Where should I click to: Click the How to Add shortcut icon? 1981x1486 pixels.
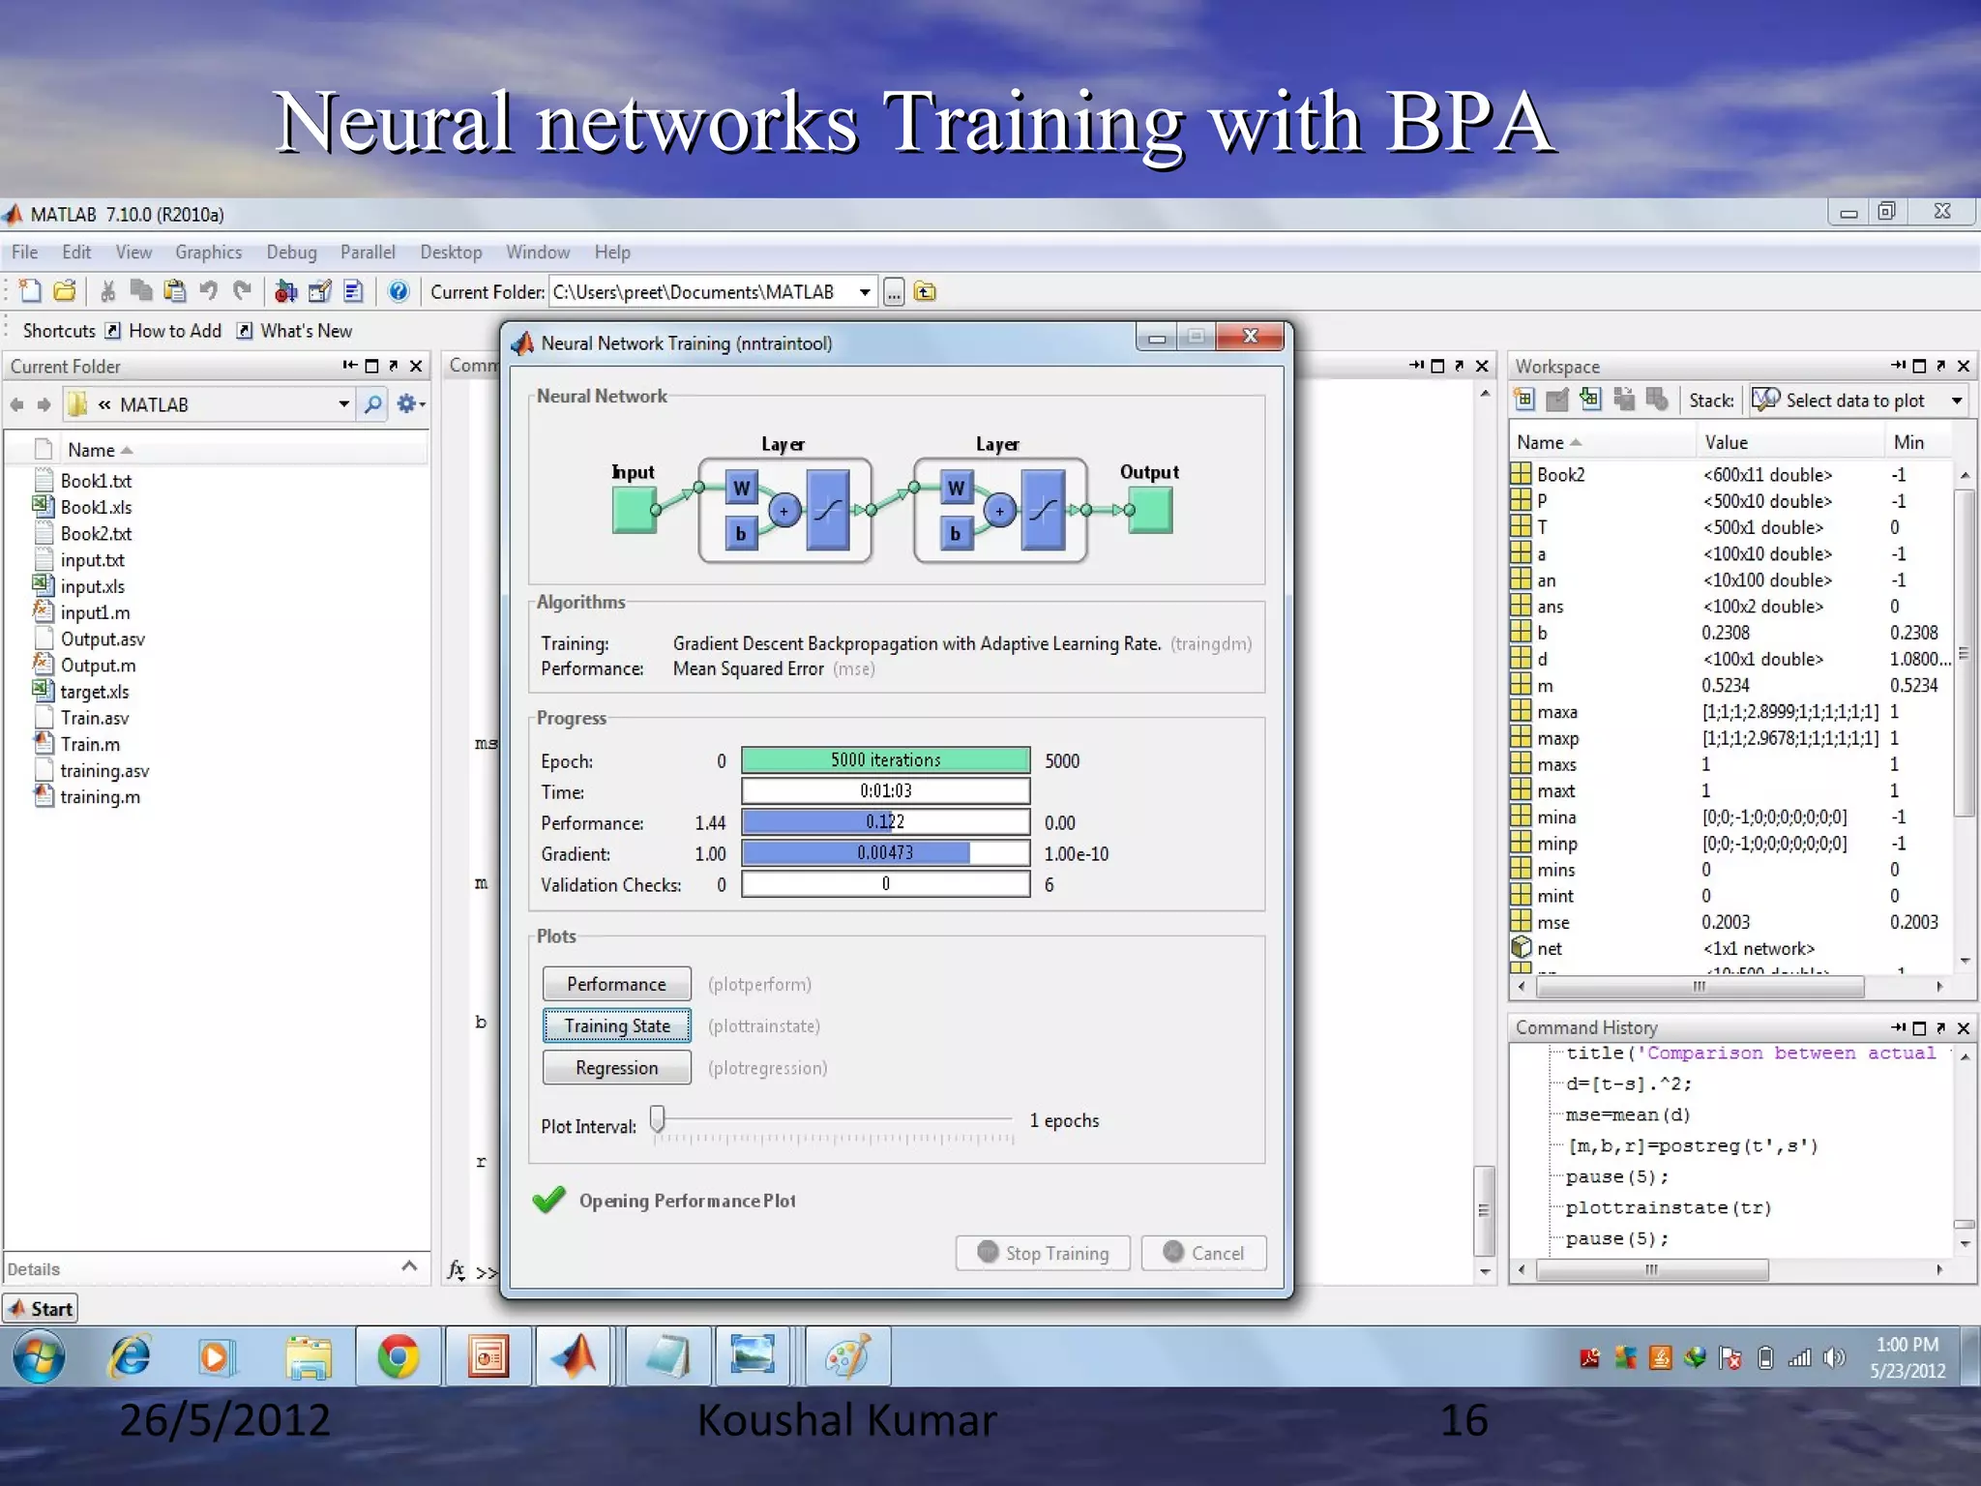[112, 331]
